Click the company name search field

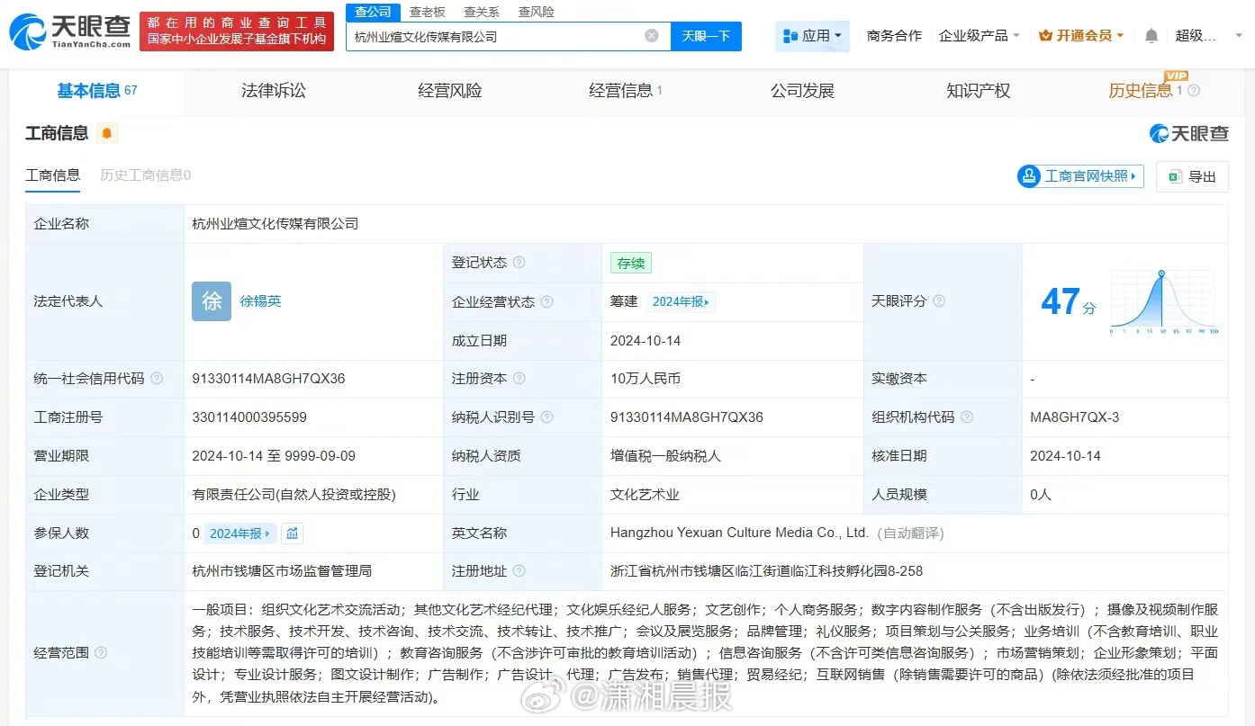pos(495,36)
